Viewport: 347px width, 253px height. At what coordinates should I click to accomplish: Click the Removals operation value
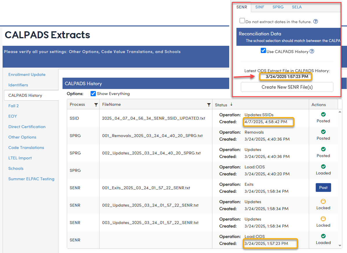coord(254,132)
